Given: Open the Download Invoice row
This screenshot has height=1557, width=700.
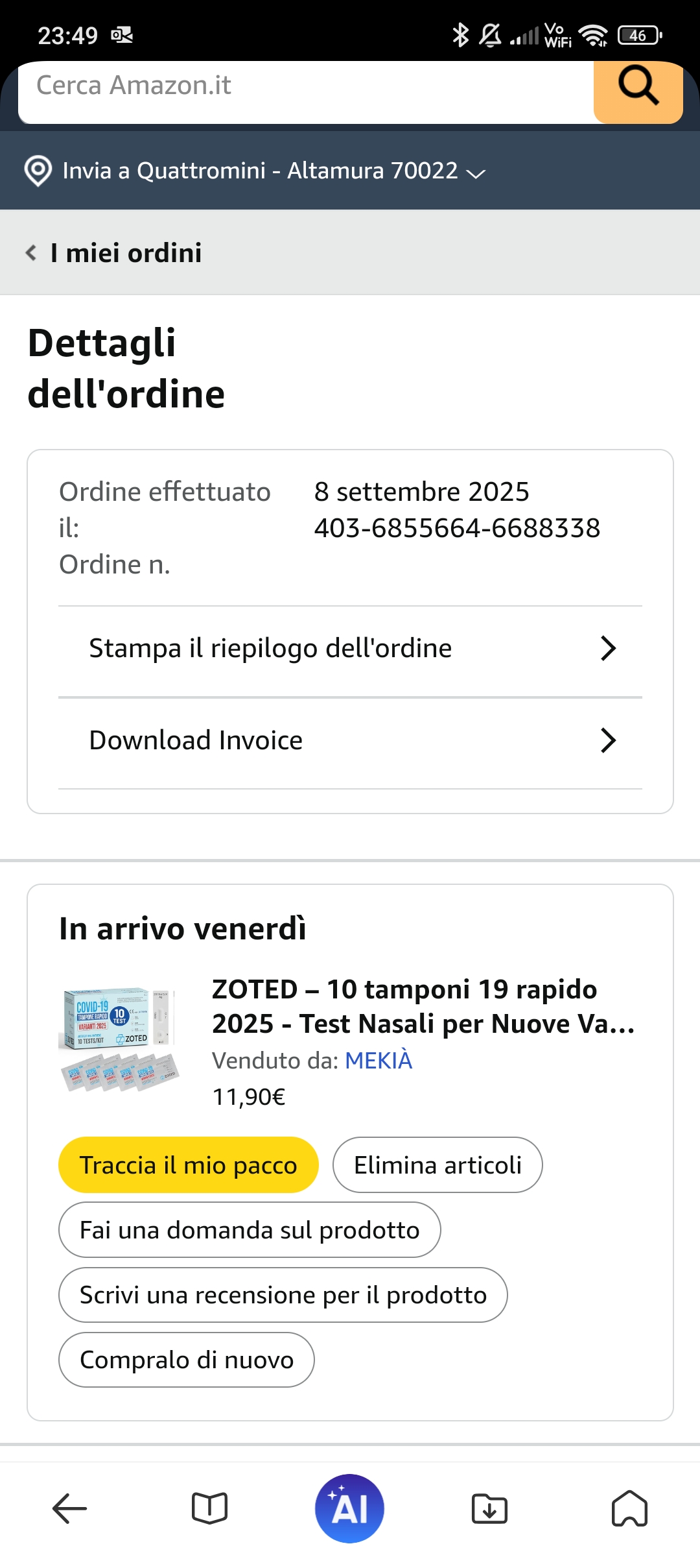Looking at the screenshot, I should [x=350, y=740].
